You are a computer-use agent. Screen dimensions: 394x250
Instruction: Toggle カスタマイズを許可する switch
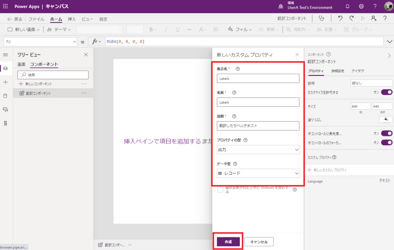coord(386,92)
